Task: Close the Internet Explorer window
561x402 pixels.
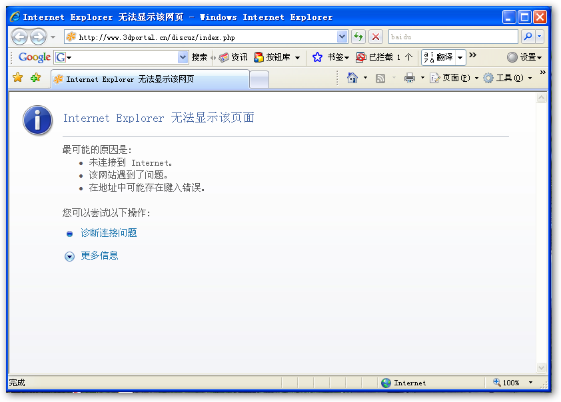Action: (540, 17)
